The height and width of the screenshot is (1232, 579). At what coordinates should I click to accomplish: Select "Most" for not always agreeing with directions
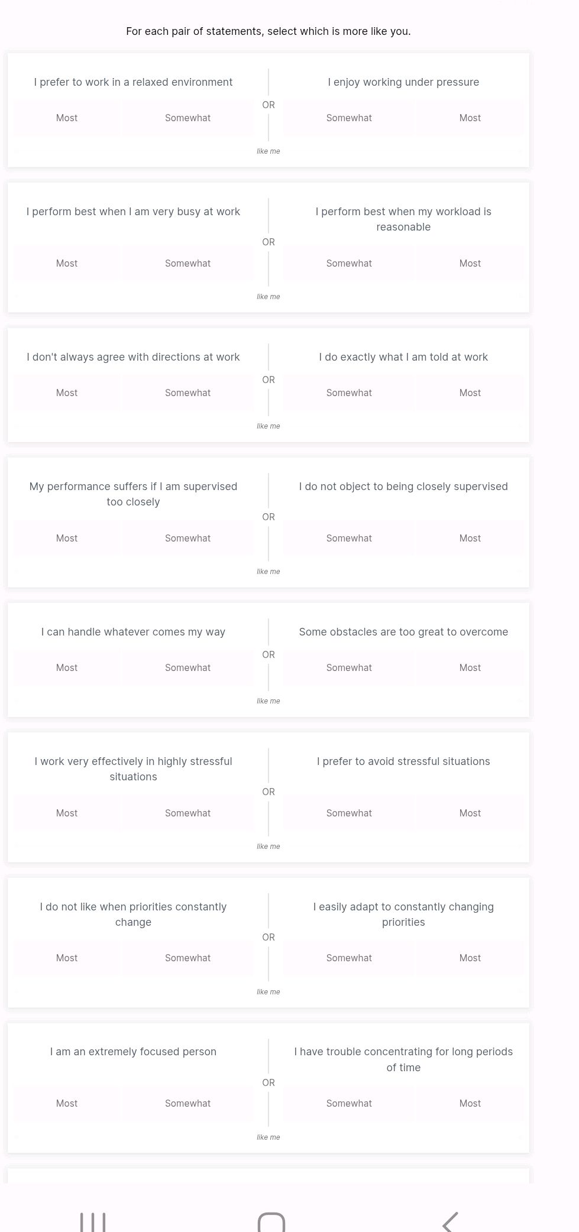pos(66,392)
